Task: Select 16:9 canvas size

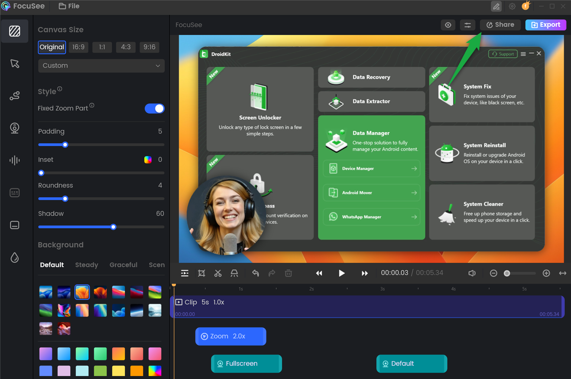Action: click(78, 47)
